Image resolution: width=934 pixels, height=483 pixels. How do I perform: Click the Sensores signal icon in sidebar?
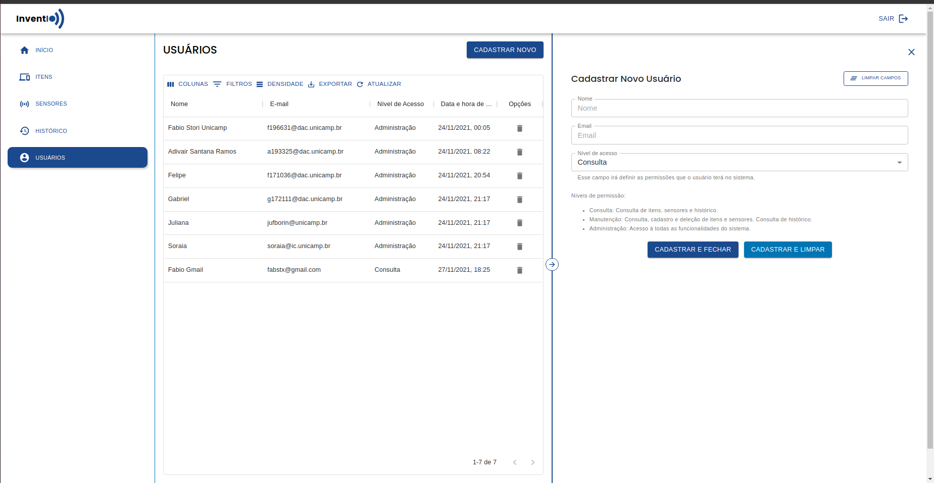(x=24, y=104)
